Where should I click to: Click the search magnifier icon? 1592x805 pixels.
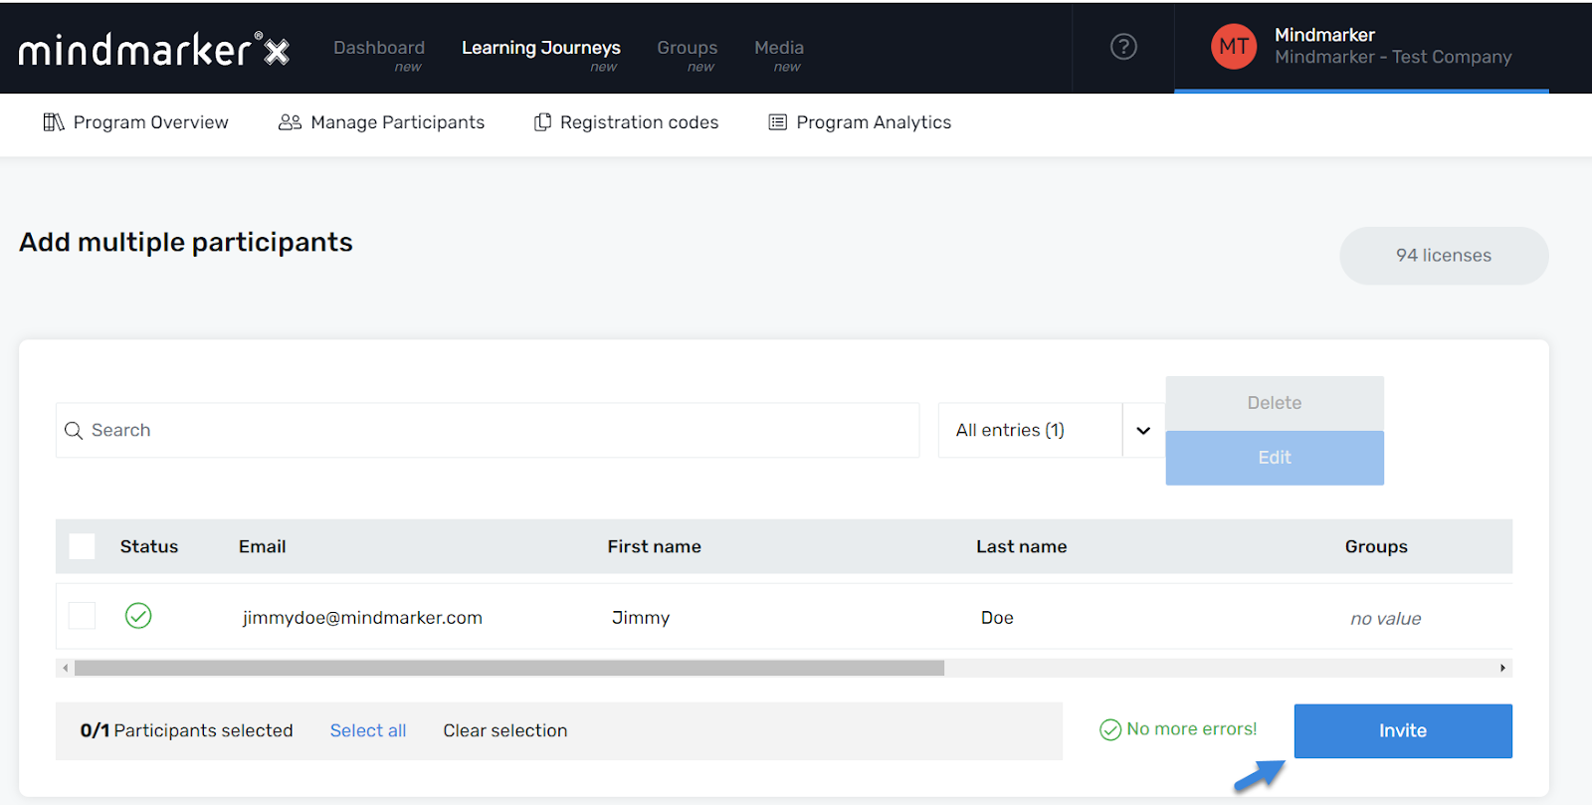point(74,431)
